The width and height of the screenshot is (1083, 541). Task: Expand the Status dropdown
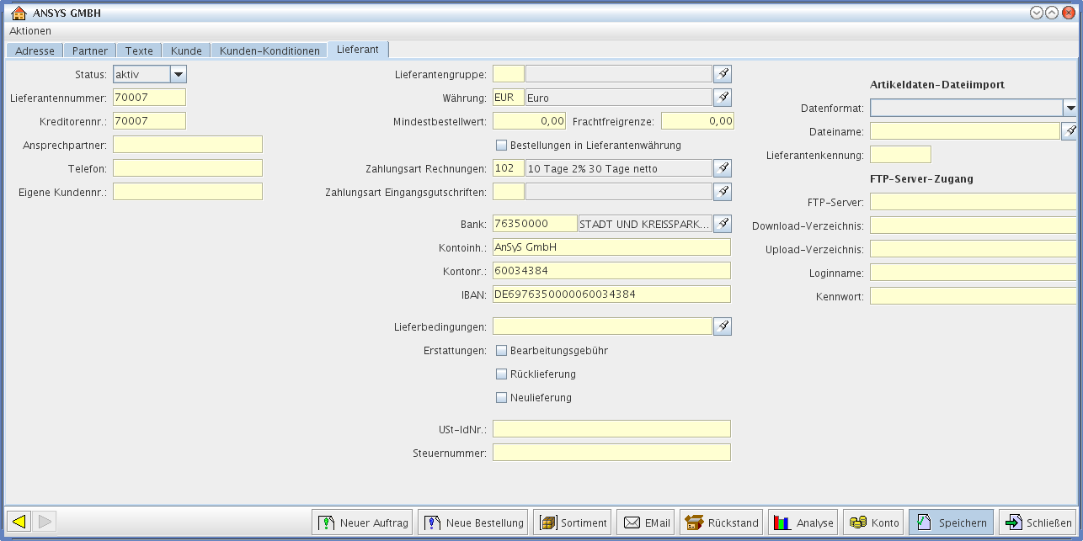[x=178, y=74]
